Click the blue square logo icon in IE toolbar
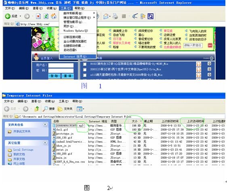The height and width of the screenshot is (194, 227). click(x=150, y=16)
